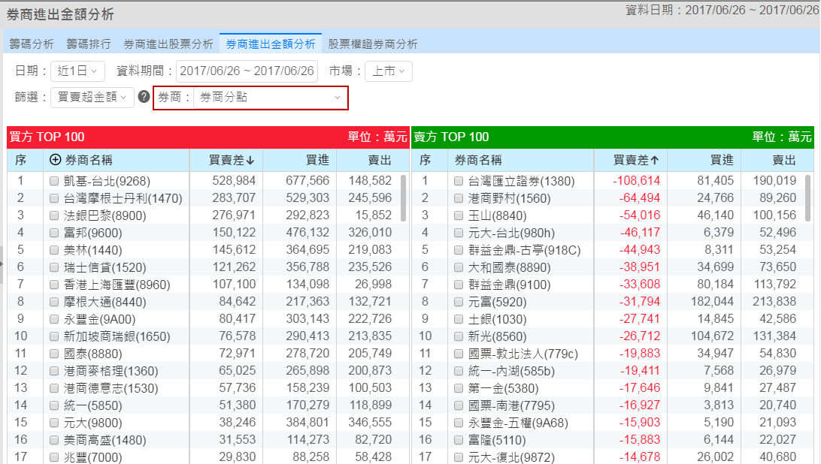Viewport: 821px width, 464px height.
Task: Sort buyers by 買賣差 descending arrow
Action: coord(250,160)
